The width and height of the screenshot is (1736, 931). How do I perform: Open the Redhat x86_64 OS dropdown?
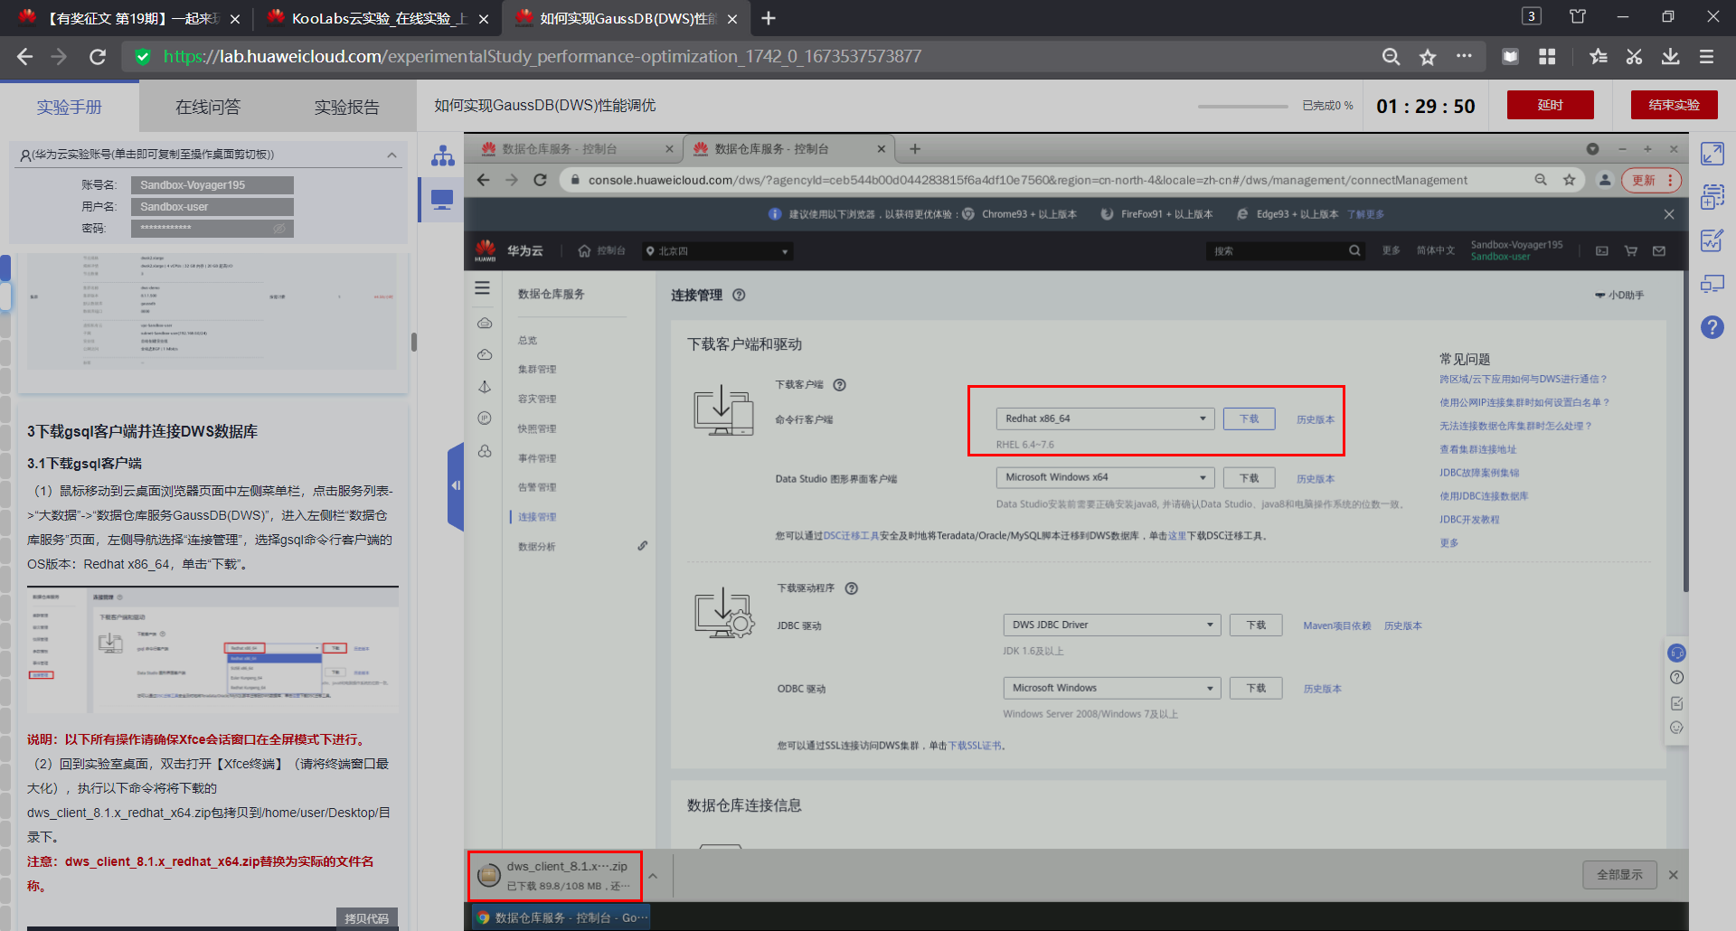tap(1105, 418)
